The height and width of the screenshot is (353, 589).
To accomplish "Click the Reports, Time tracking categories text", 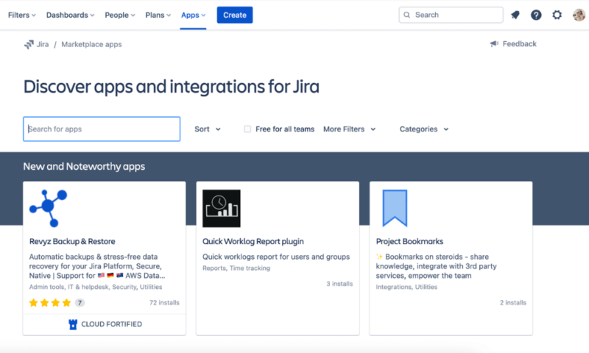I will (x=236, y=268).
